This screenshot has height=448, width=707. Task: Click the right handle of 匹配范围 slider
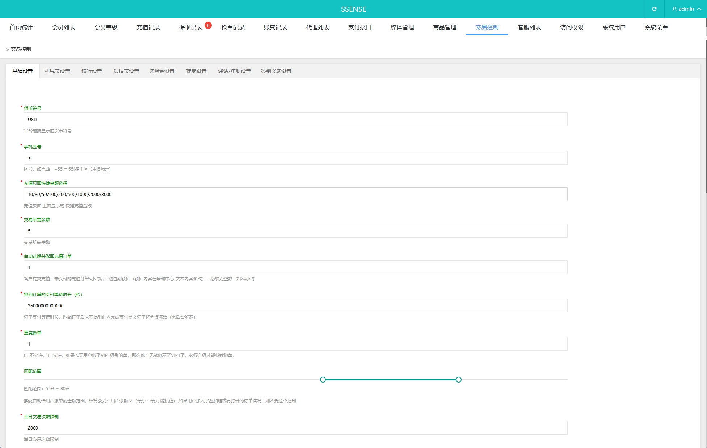(x=459, y=380)
